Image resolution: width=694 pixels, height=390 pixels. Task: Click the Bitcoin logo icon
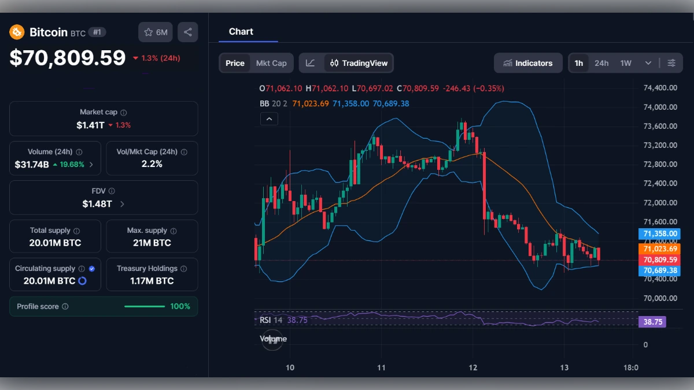tap(17, 32)
